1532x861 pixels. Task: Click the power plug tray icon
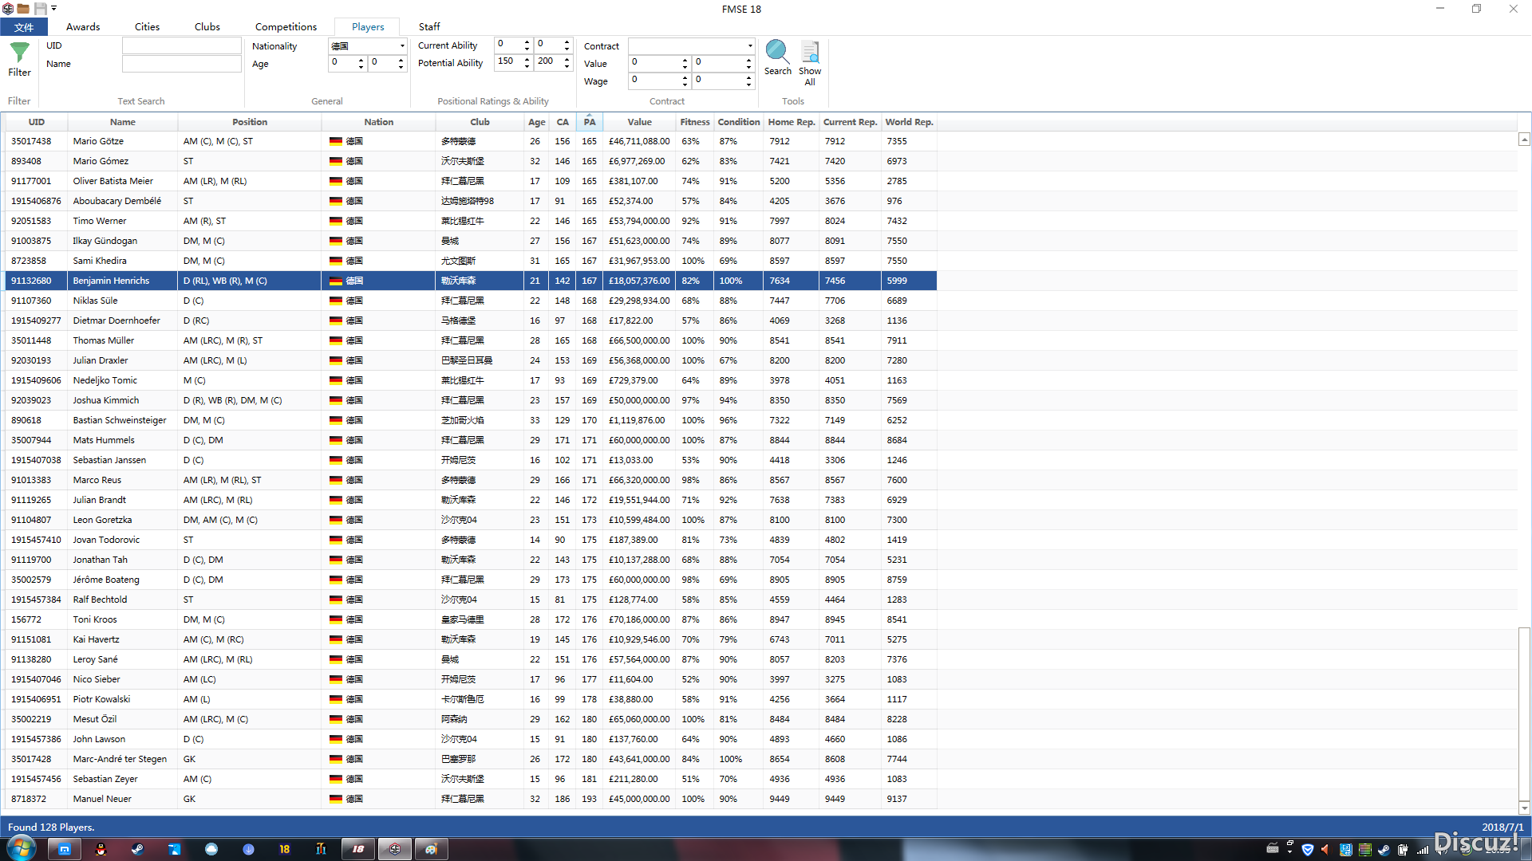(x=1403, y=850)
